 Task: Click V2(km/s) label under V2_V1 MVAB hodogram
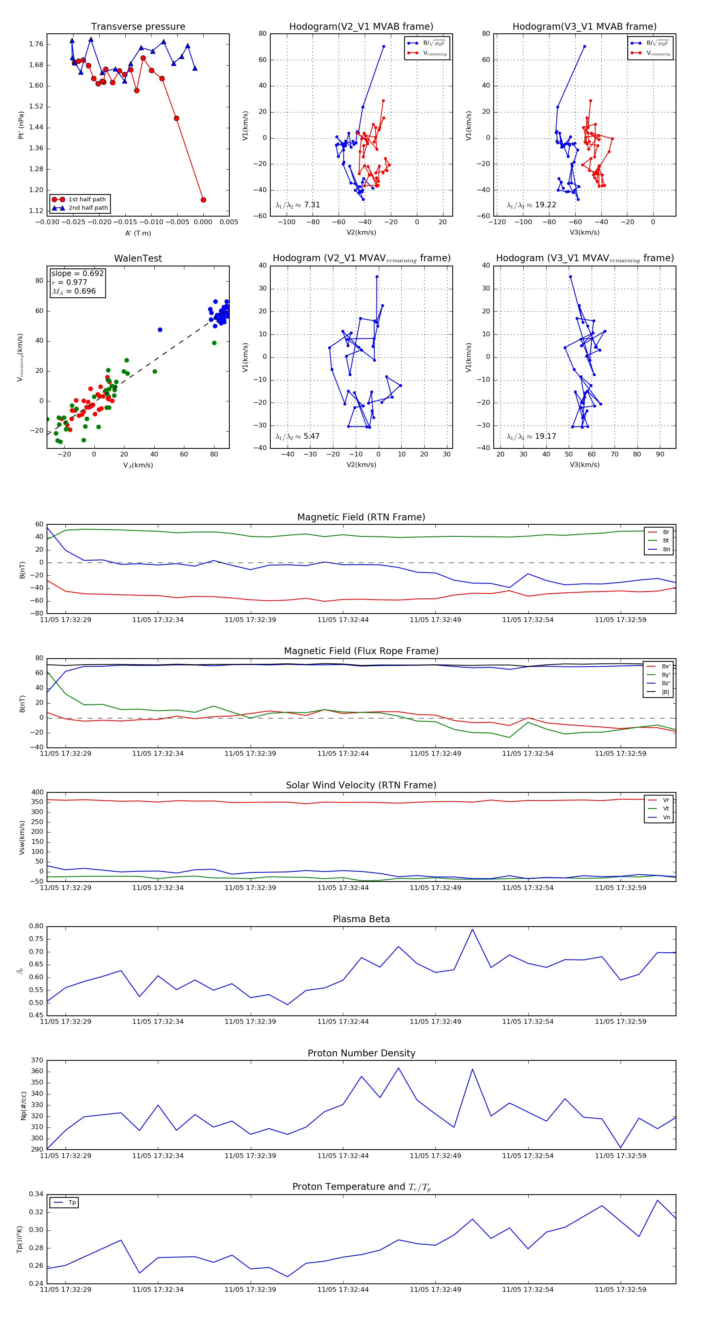361,233
